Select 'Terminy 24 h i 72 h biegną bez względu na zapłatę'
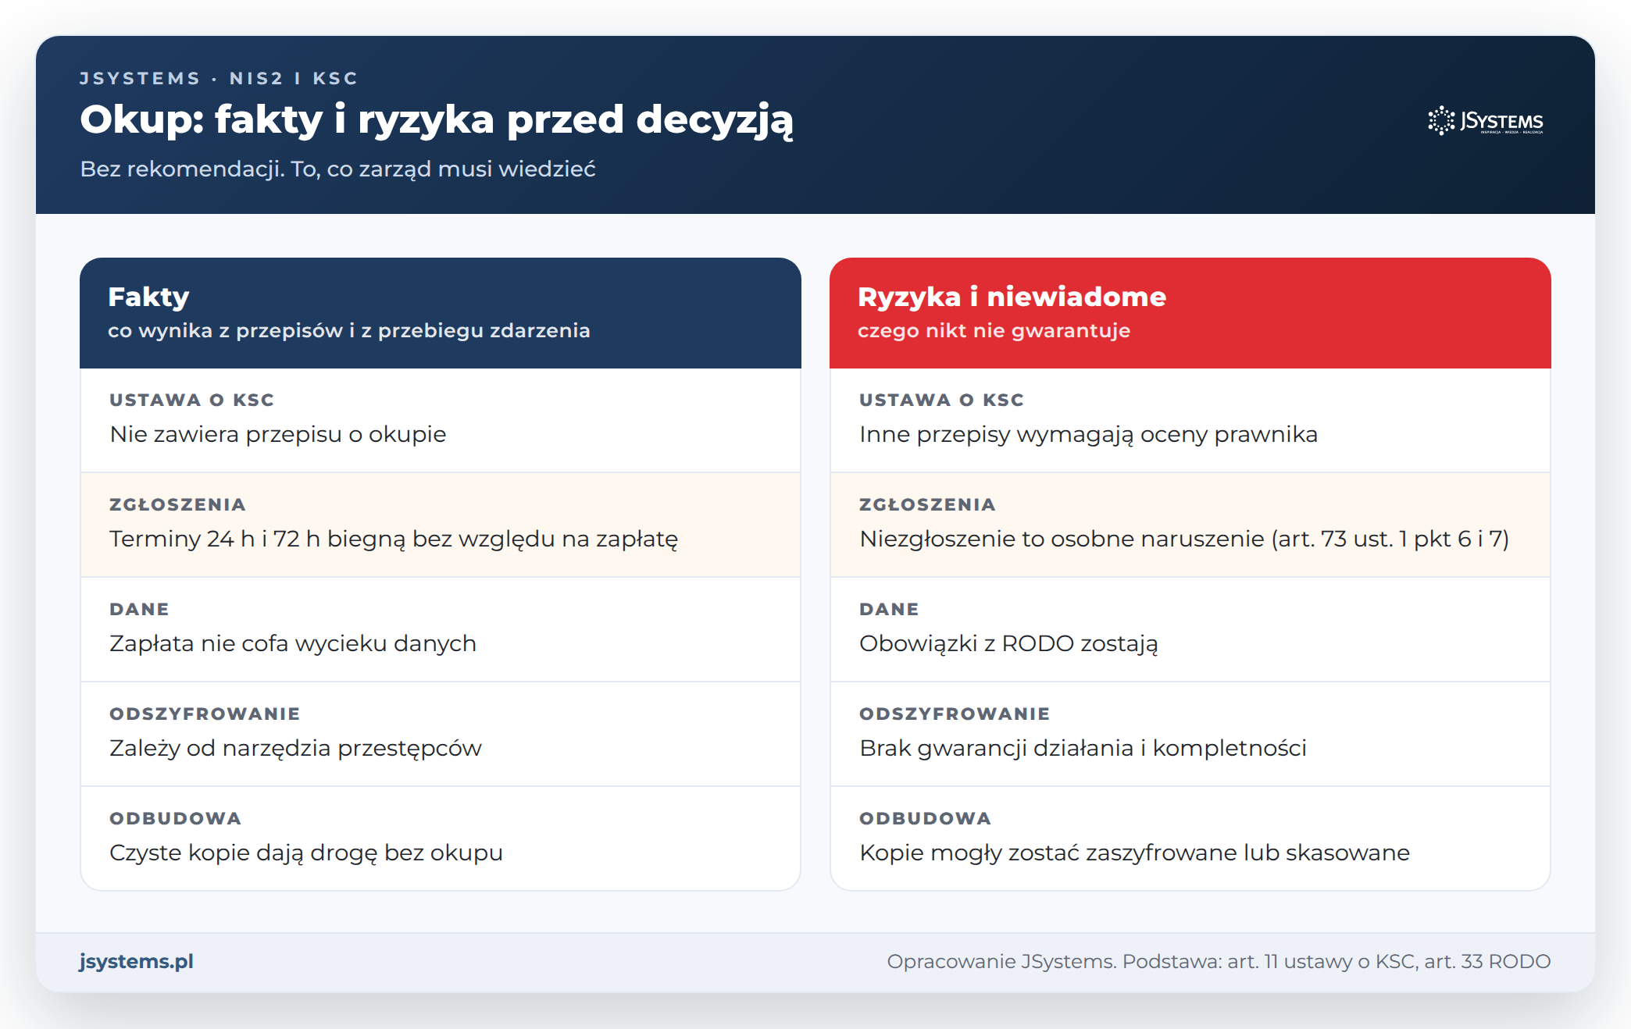The height and width of the screenshot is (1029, 1631). coord(394,539)
